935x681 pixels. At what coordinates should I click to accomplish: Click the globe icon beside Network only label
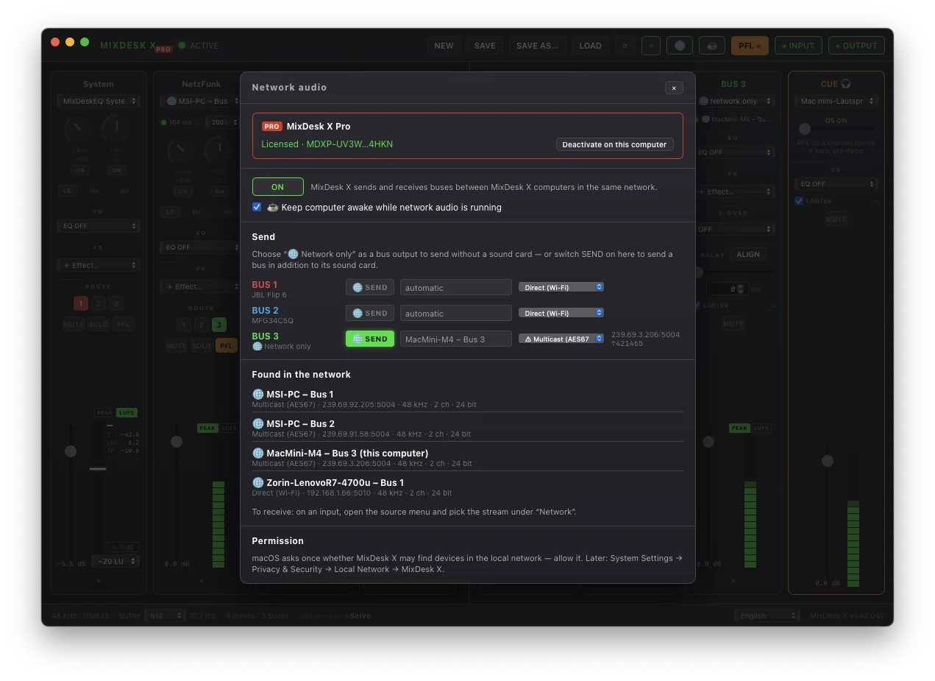257,346
